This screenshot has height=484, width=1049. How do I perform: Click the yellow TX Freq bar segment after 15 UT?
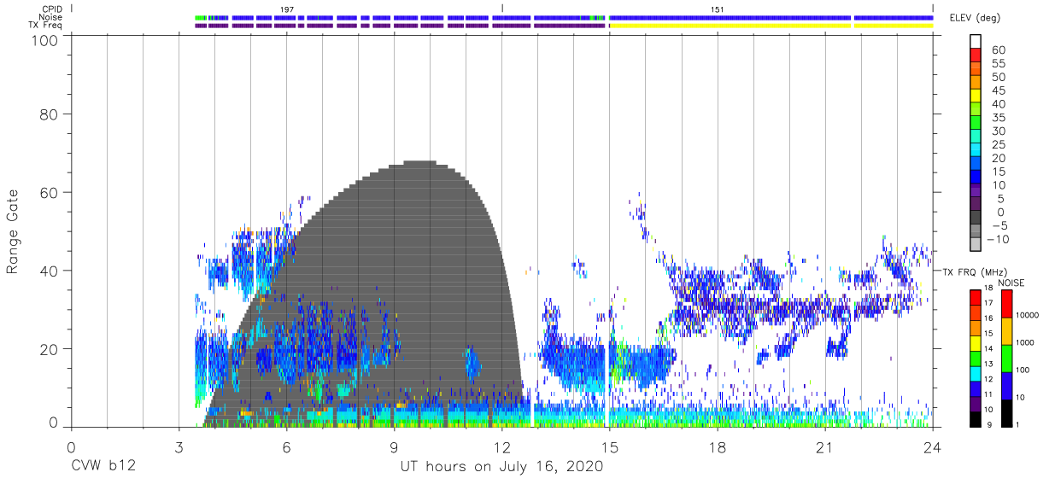[730, 26]
